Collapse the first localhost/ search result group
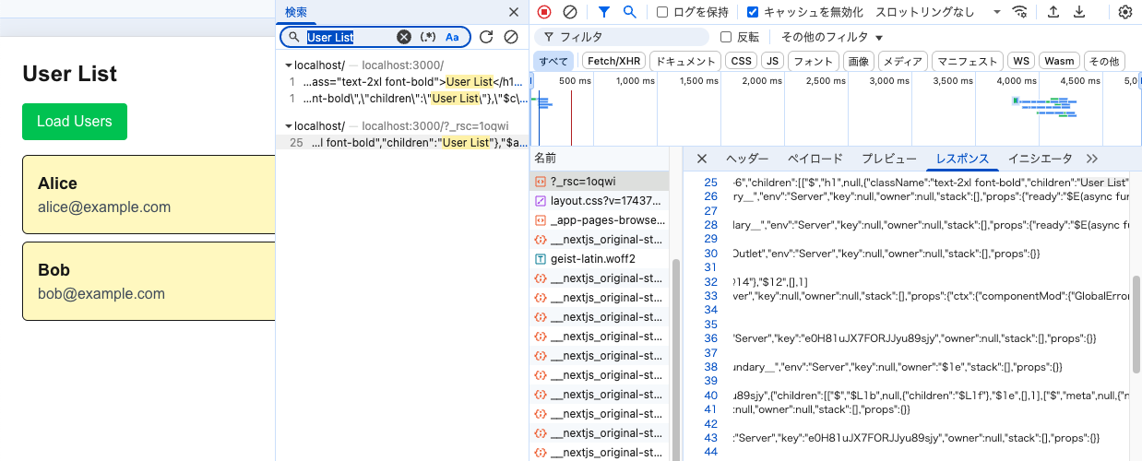Screen dimensions: 1142x461 point(289,65)
